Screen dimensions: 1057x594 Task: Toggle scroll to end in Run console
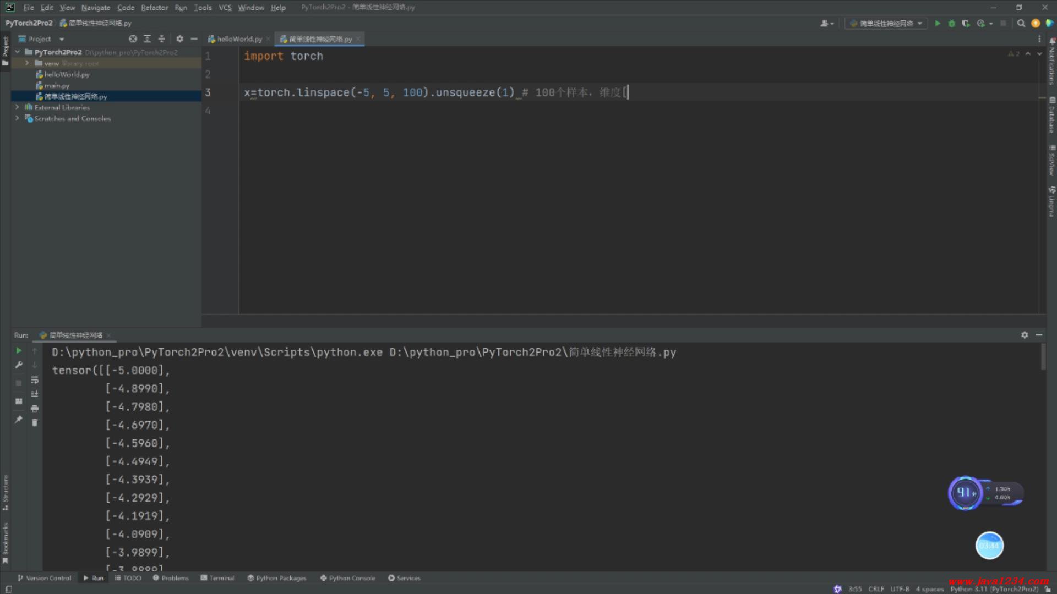tap(35, 394)
